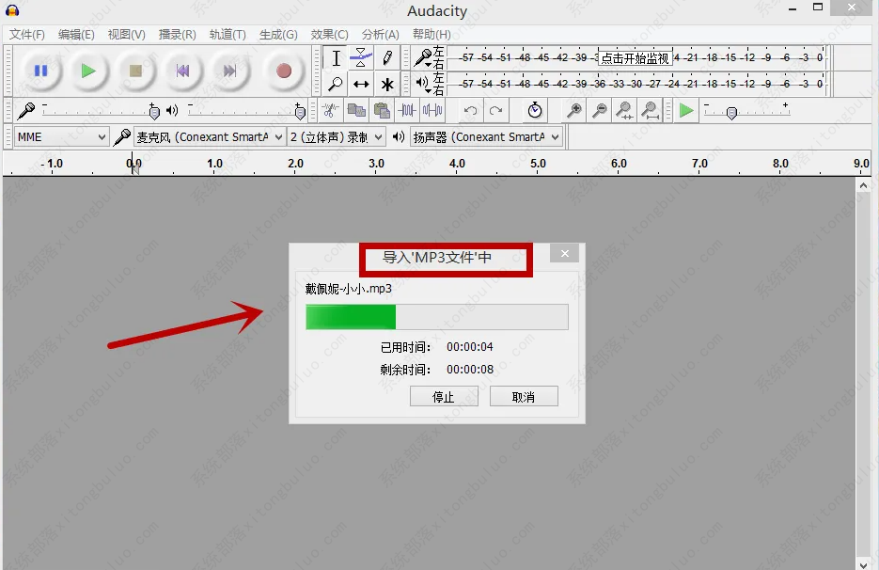Viewport: 879px width, 570px height.
Task: Click the vertical scrollbar down arrow
Action: (x=863, y=563)
